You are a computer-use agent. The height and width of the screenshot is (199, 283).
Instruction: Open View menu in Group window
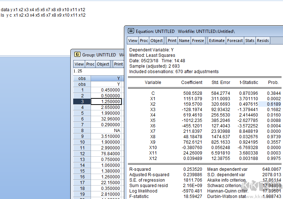(x=79, y=64)
